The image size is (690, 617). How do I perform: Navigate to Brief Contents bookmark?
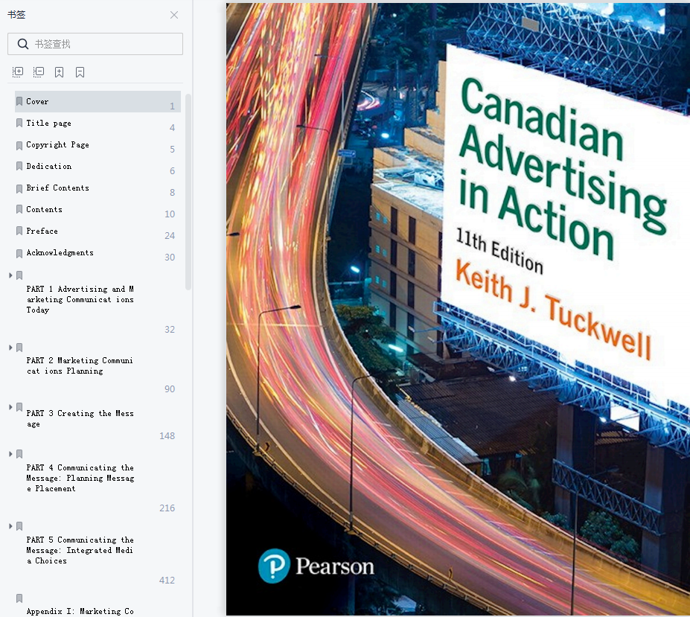[x=57, y=188]
